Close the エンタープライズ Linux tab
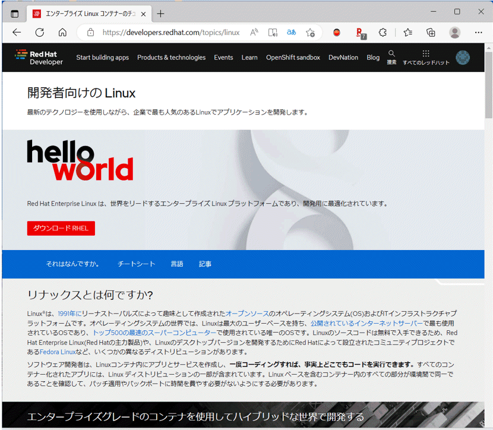 tap(143, 14)
